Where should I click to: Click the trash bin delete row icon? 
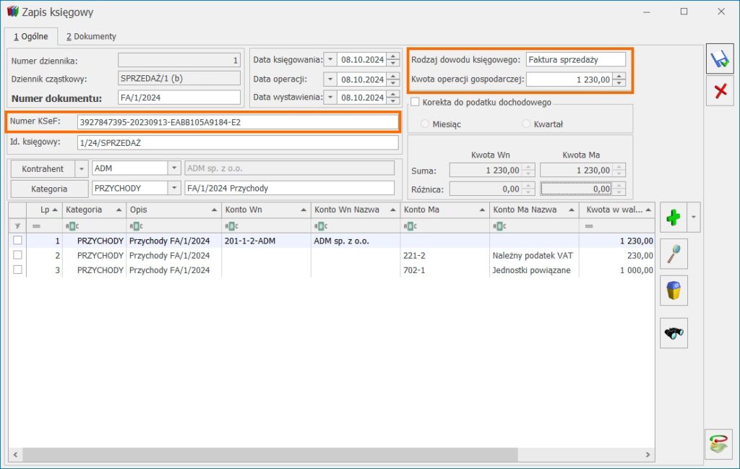(x=673, y=291)
